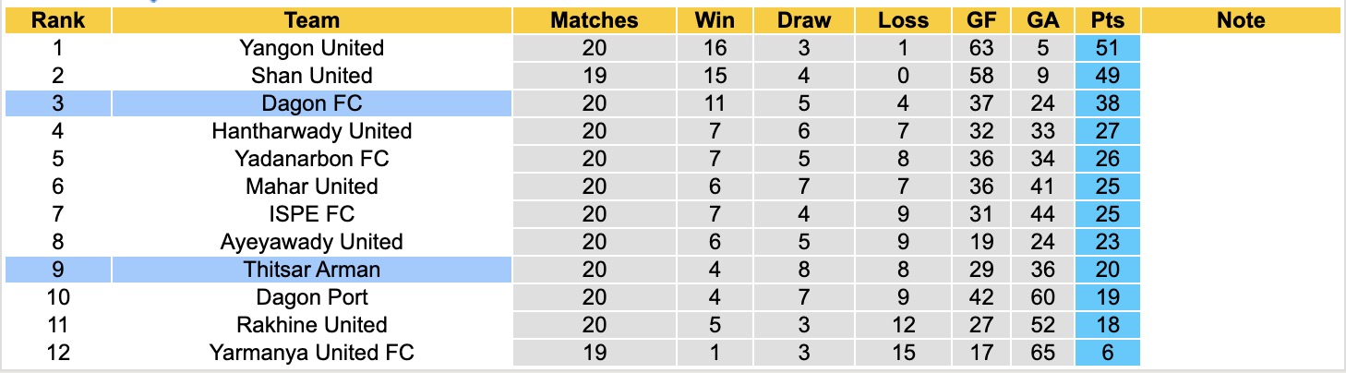Click the Ayeyawady United team name
Screen dimensions: 1346x373
point(311,242)
